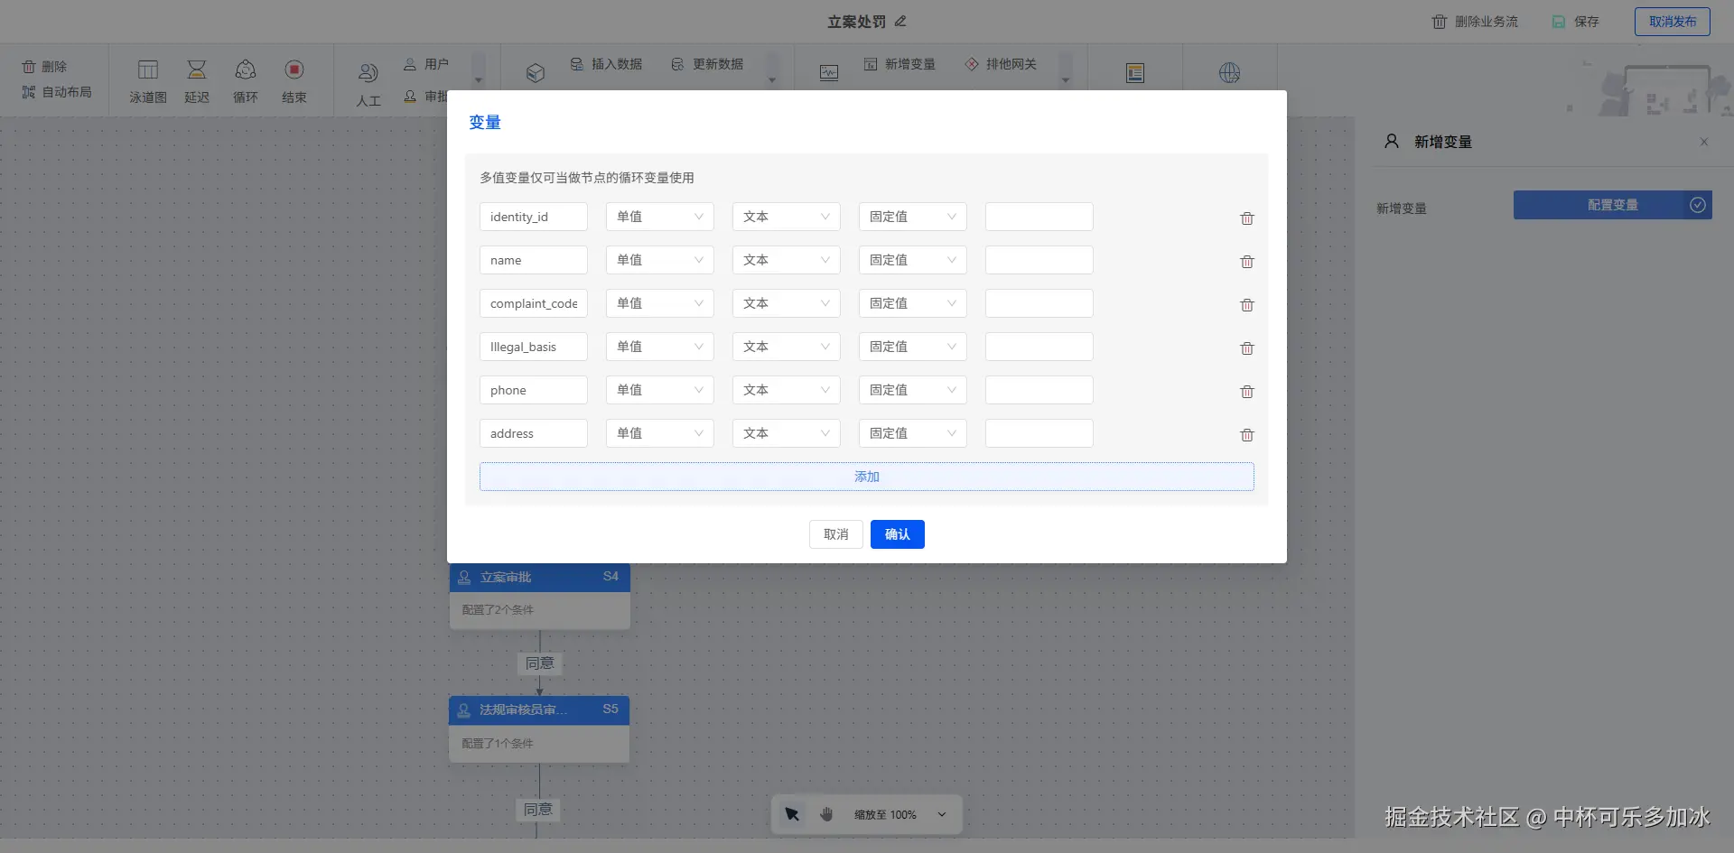
Task: Open the 固定值 dropdown for address
Action: [x=912, y=433]
